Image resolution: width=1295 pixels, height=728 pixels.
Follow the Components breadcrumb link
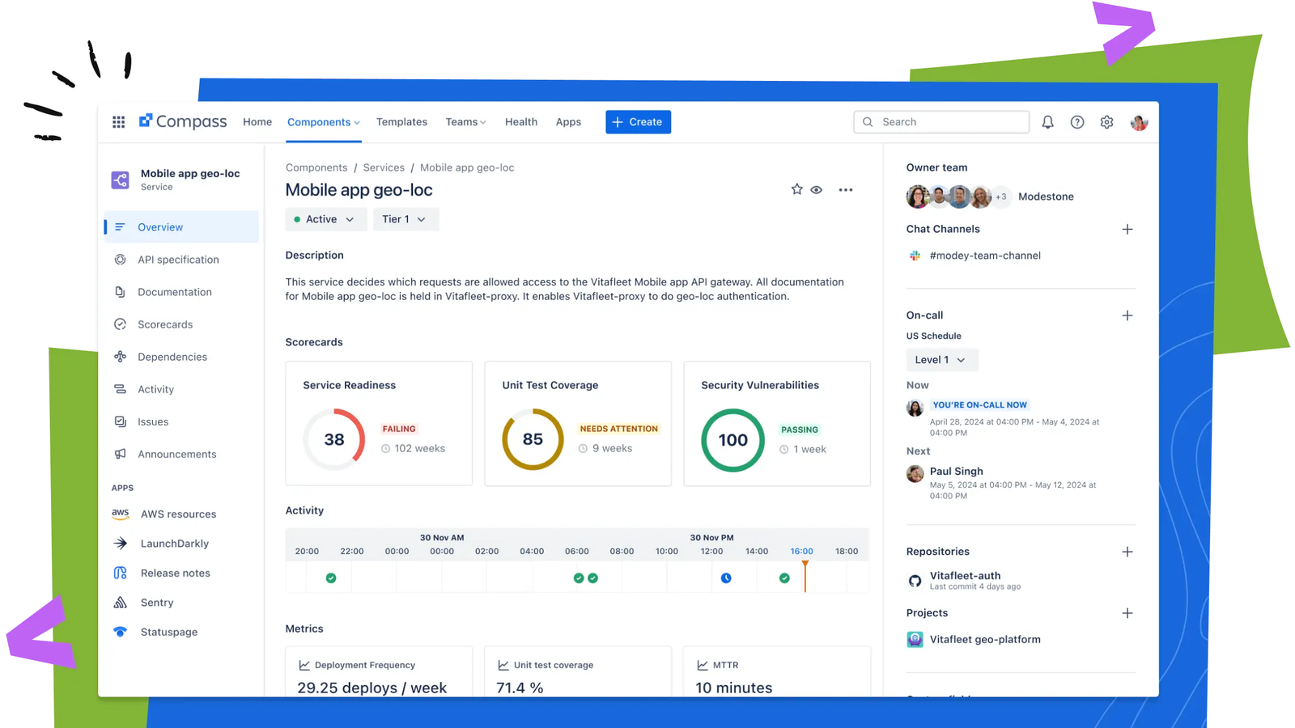coord(316,167)
